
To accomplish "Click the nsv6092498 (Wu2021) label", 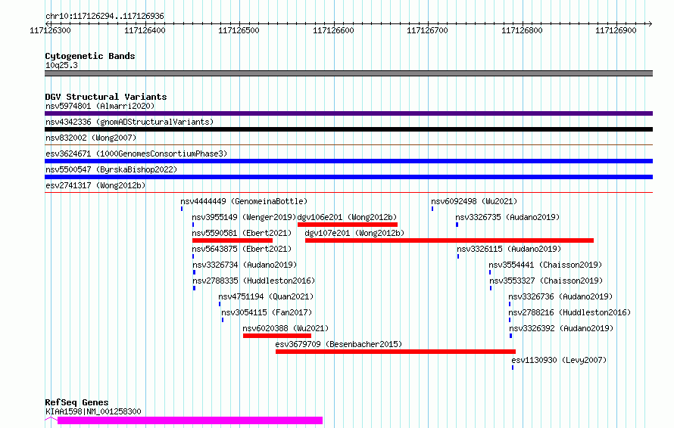I will click(474, 201).
